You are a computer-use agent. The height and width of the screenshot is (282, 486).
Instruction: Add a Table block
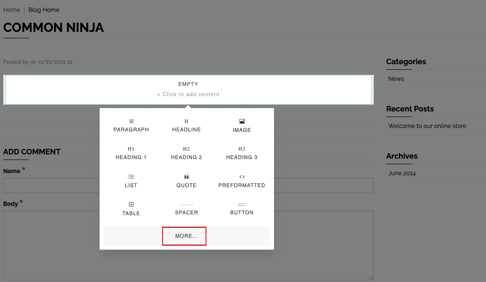click(131, 209)
